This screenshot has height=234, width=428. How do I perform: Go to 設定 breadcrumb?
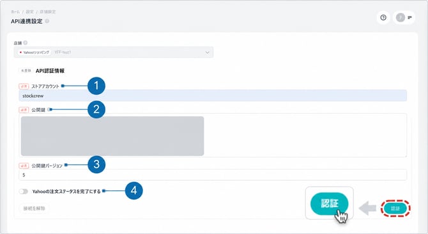[30, 12]
